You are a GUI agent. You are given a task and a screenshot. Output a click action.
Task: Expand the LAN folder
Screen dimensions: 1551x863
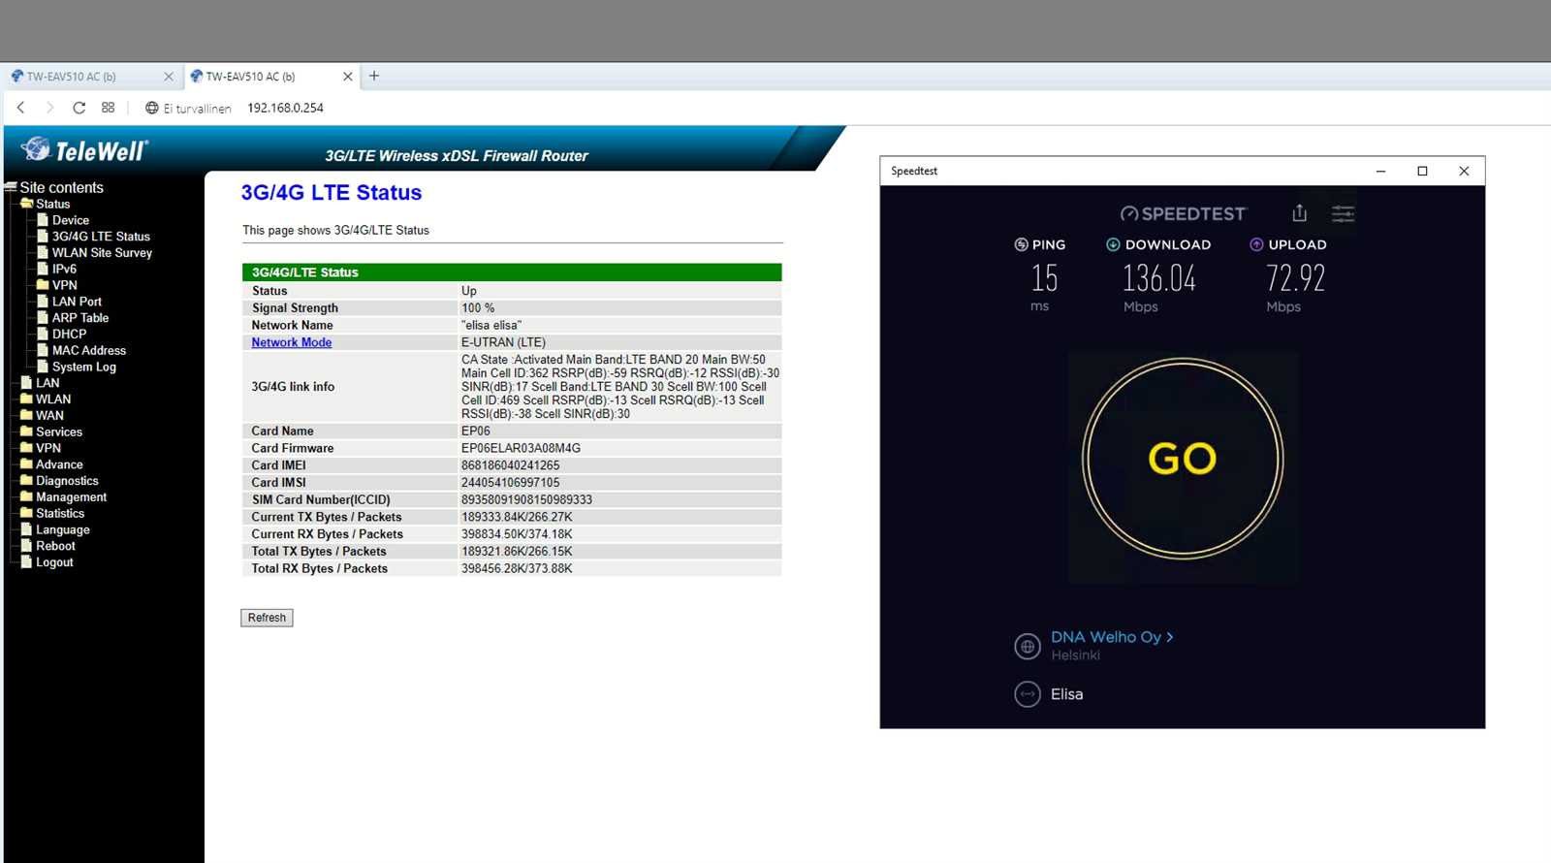47,383
